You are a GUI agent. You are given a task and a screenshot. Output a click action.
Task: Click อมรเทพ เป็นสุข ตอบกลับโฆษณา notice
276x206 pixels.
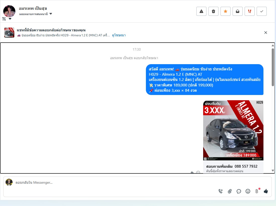134,58
